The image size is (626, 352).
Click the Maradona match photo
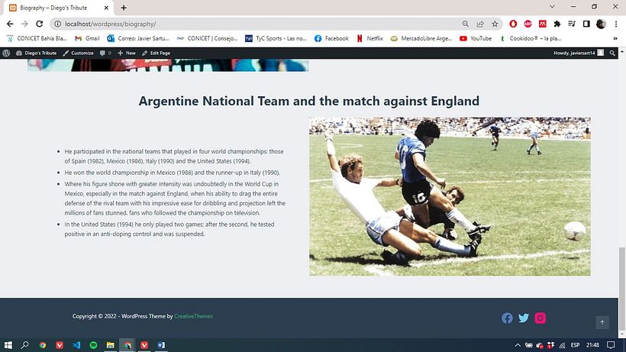click(x=450, y=196)
